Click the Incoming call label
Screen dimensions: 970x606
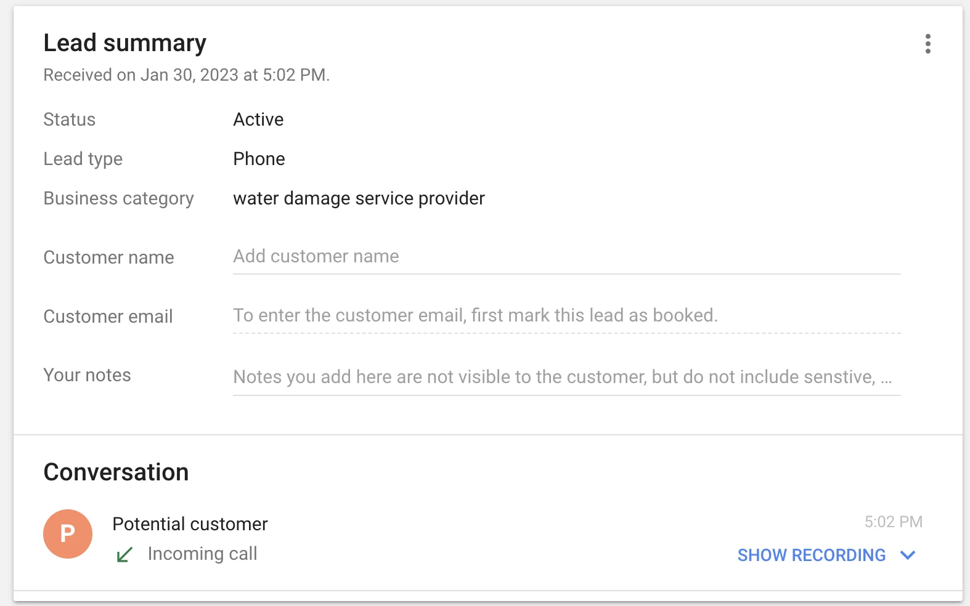pos(202,554)
